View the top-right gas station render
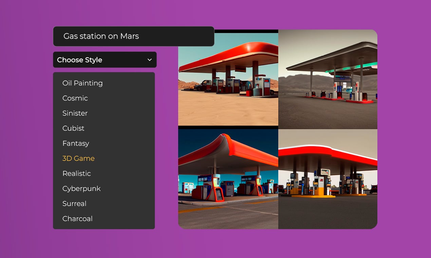Screen dimensions: 431x258 coord(328,78)
